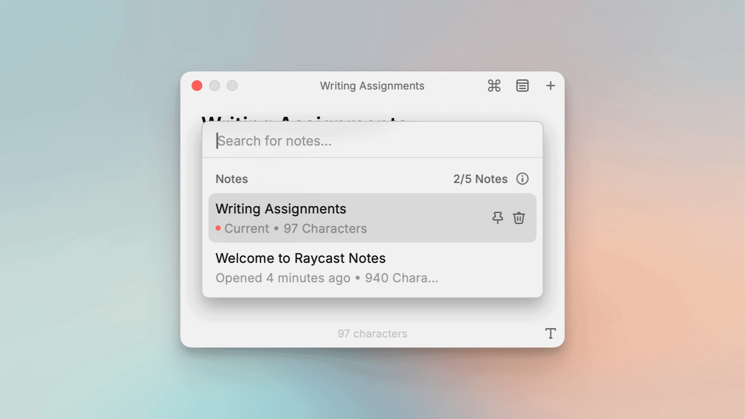Open the Welcome to Raycast Notes note
This screenshot has width=745, height=419.
coord(372,268)
